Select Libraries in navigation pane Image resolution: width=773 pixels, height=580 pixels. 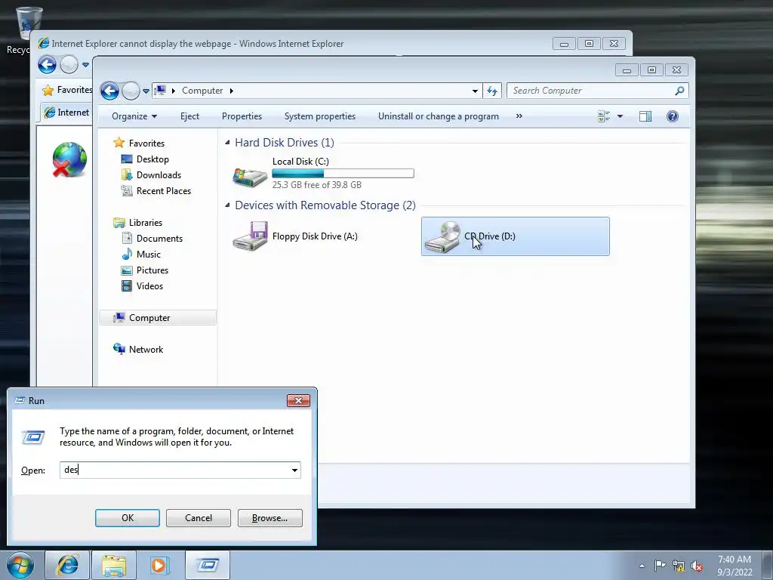[x=146, y=223]
